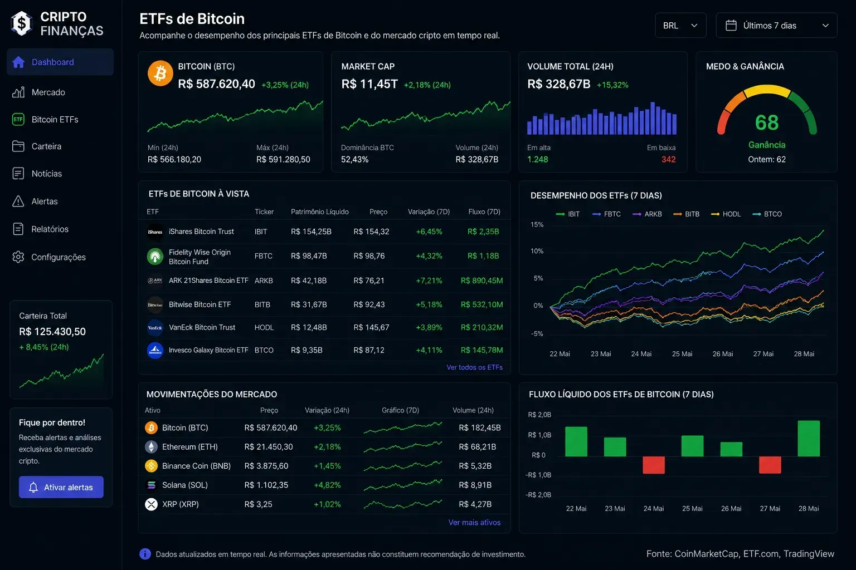Sort ETFs by Fluxo (7D) column header
The width and height of the screenshot is (856, 570).
point(484,212)
